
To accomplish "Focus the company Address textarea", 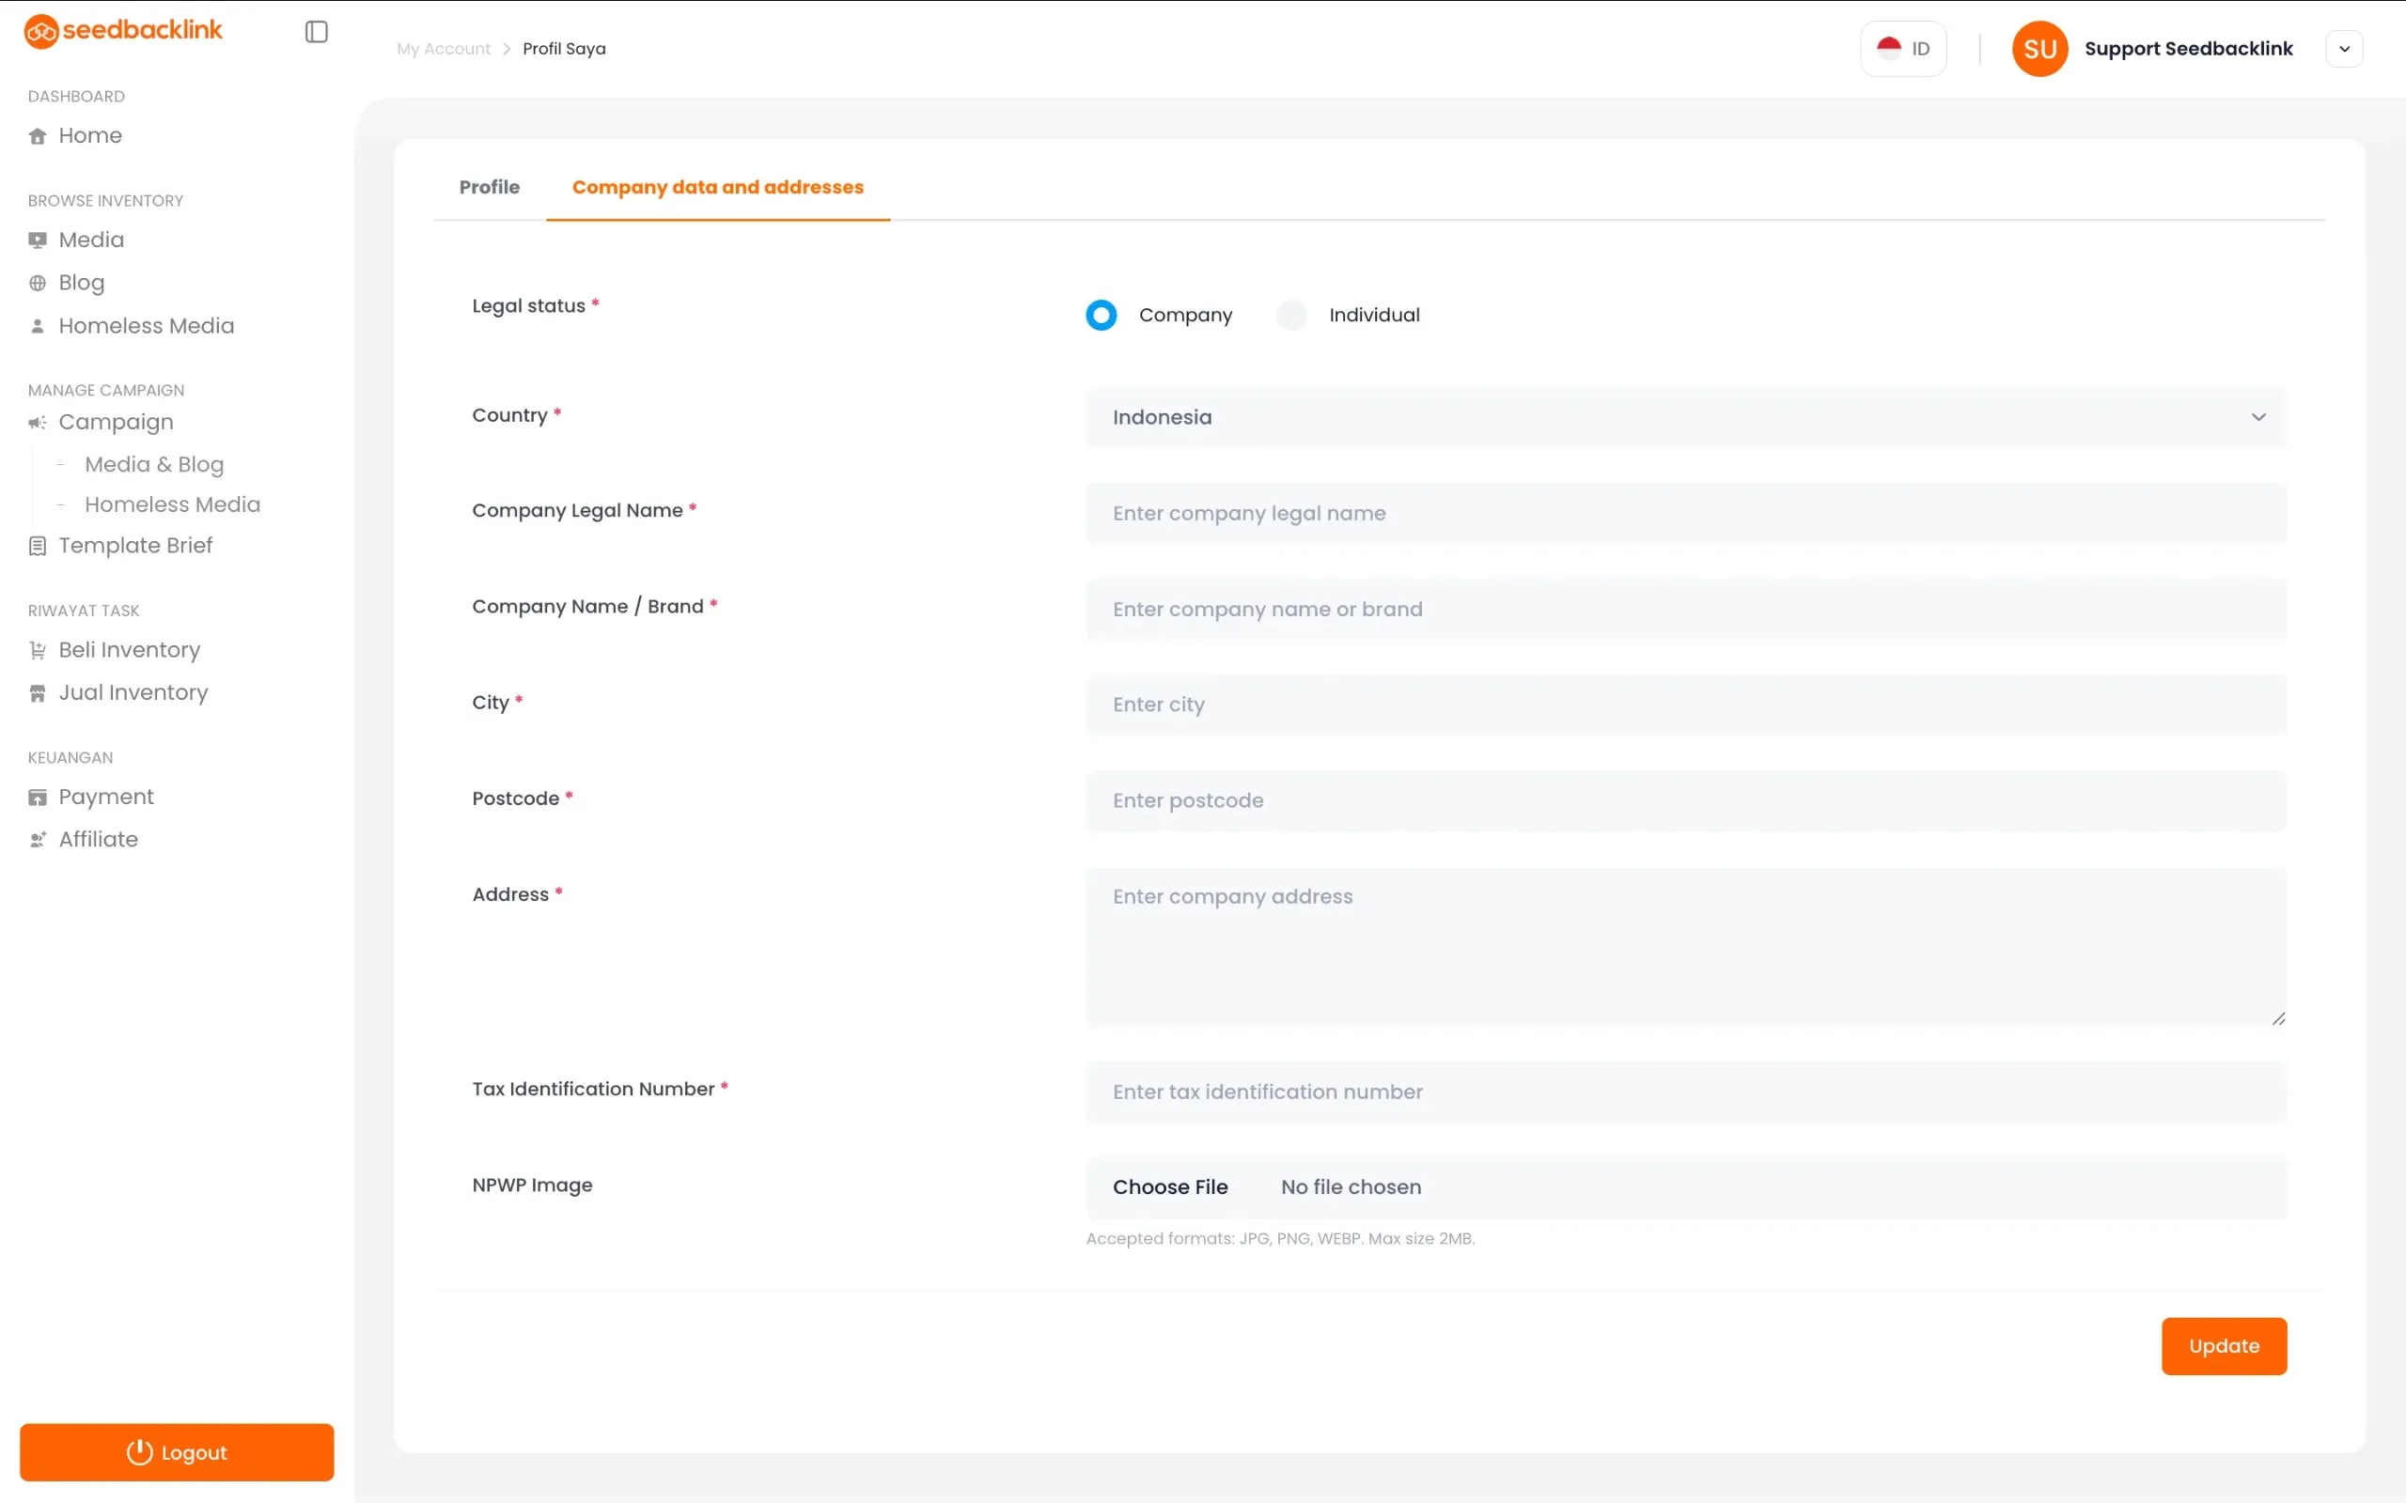I will (1686, 946).
